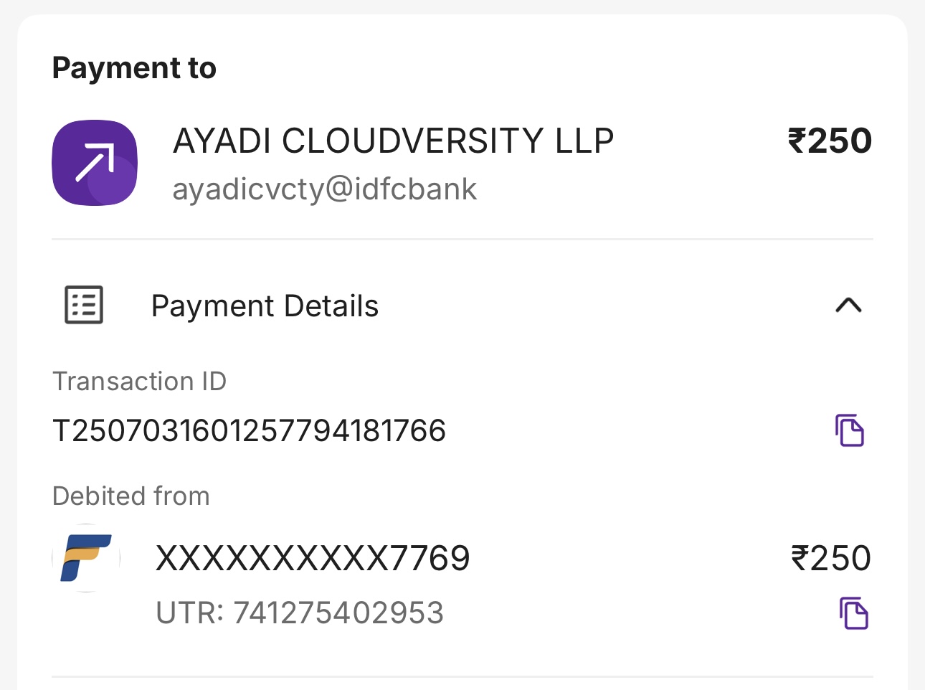
Task: Click the ₹250 debited amount
Action: click(830, 558)
